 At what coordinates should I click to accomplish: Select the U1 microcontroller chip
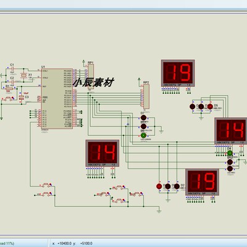click(x=57, y=99)
